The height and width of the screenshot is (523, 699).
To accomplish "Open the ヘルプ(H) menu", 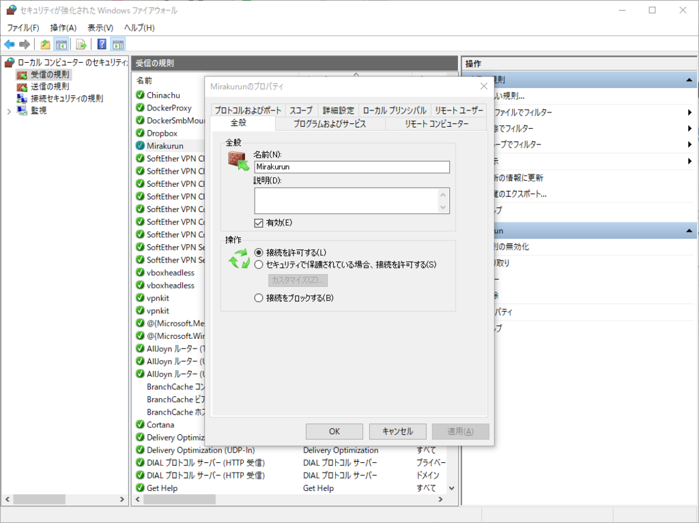I will 139,28.
